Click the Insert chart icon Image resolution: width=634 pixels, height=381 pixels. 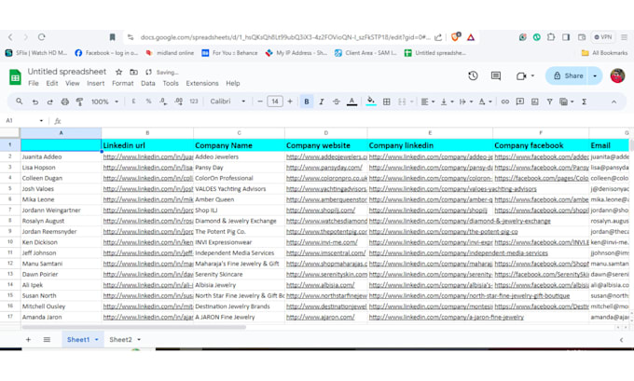(x=534, y=102)
